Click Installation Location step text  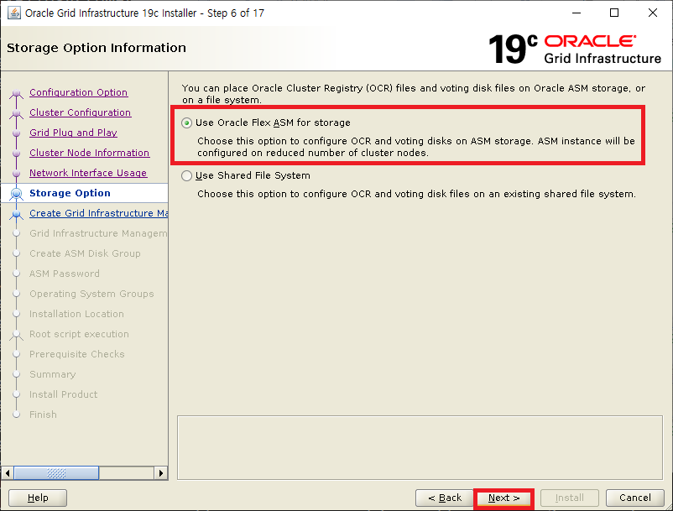pos(76,314)
